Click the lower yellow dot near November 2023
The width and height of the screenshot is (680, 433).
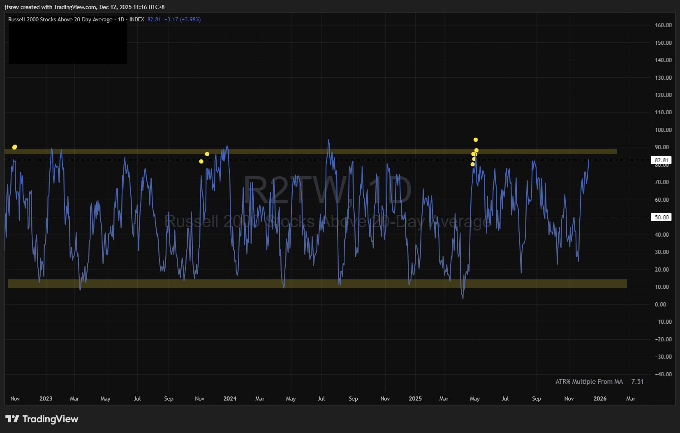(201, 161)
